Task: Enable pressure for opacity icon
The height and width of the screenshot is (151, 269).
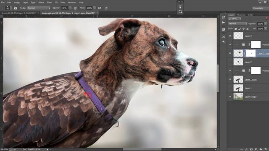Action: [75, 8]
